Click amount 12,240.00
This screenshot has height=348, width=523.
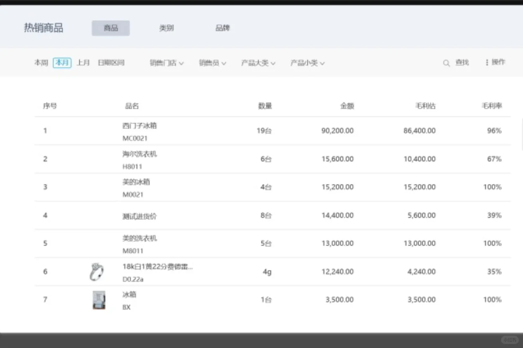(337, 272)
